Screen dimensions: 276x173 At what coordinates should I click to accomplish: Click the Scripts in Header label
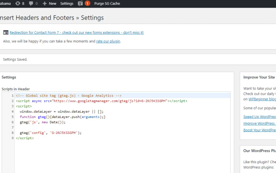click(16, 89)
